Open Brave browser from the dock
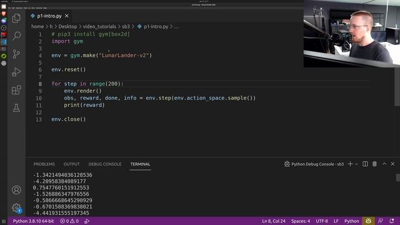This screenshot has width=400, height=225. tap(4, 14)
